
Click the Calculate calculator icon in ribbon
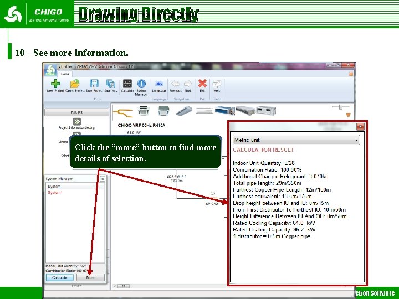point(127,84)
